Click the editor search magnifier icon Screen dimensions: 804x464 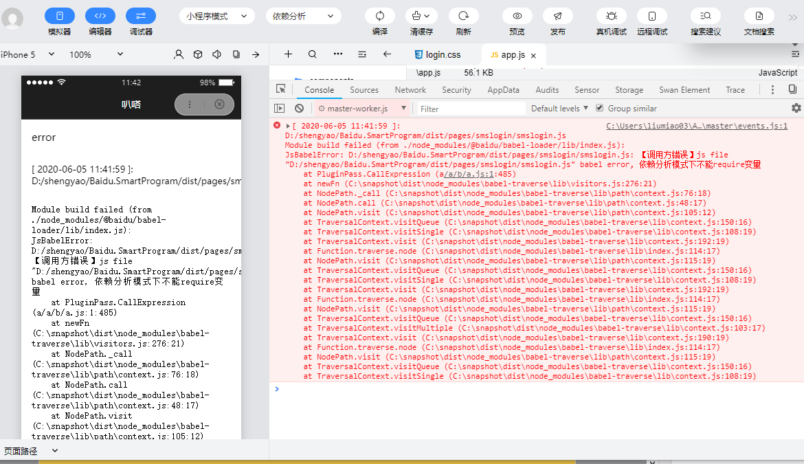click(312, 54)
